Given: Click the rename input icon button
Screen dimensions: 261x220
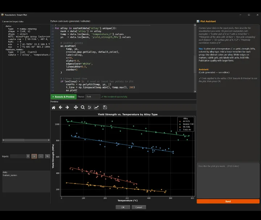Looking at the screenshot, I should (x=47, y=156).
